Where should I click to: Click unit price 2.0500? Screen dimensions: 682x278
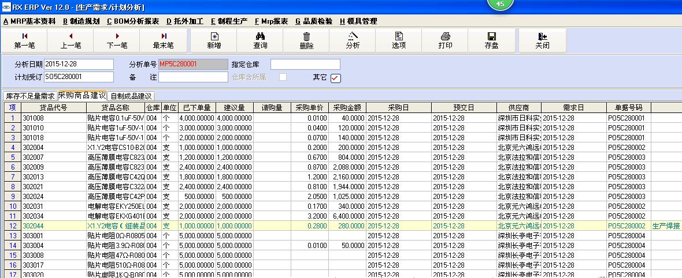pyautogui.click(x=317, y=196)
